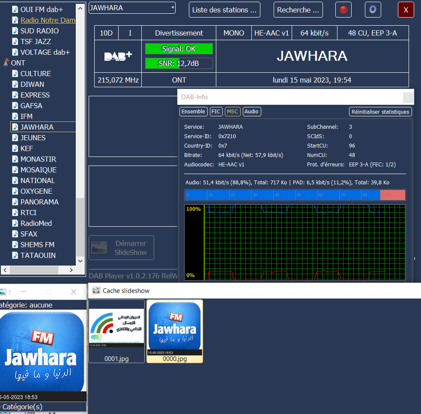421x414 pixels.
Task: Click the DAB+ logo in station info
Action: 118,56
